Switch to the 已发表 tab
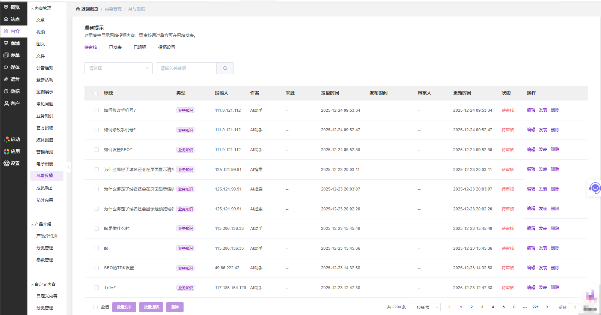Viewport: 601px width, 315px height. 115,47
